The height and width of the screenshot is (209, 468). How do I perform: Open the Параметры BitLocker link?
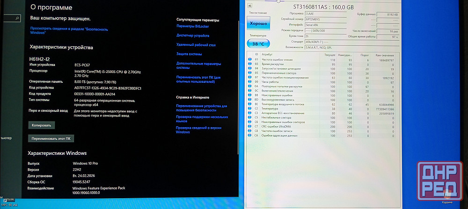(x=192, y=26)
